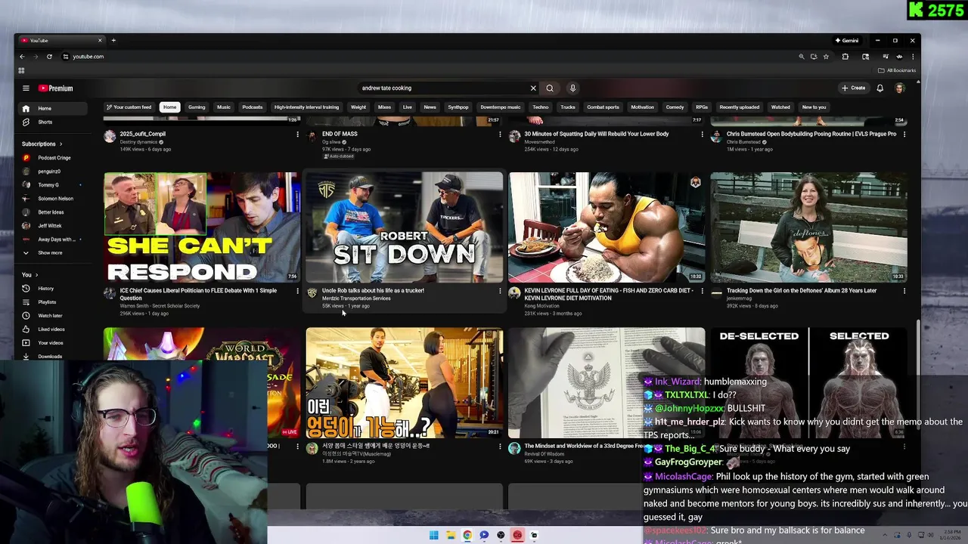Viewport: 968px width, 544px height.
Task: Open browser extensions puzzle icon
Action: tap(845, 57)
